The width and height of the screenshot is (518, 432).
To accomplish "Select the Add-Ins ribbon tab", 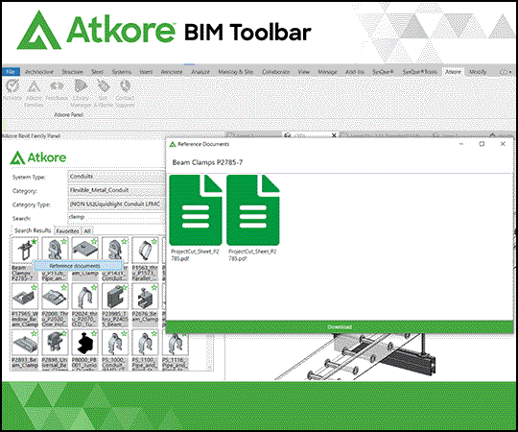I will click(x=355, y=72).
